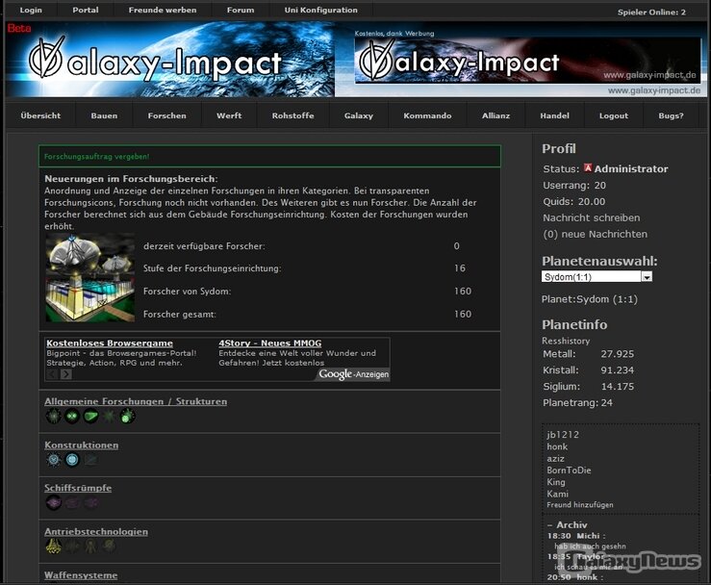The height and width of the screenshot is (585, 711).
Task: Click the faded green star research icon
Action: point(109,416)
